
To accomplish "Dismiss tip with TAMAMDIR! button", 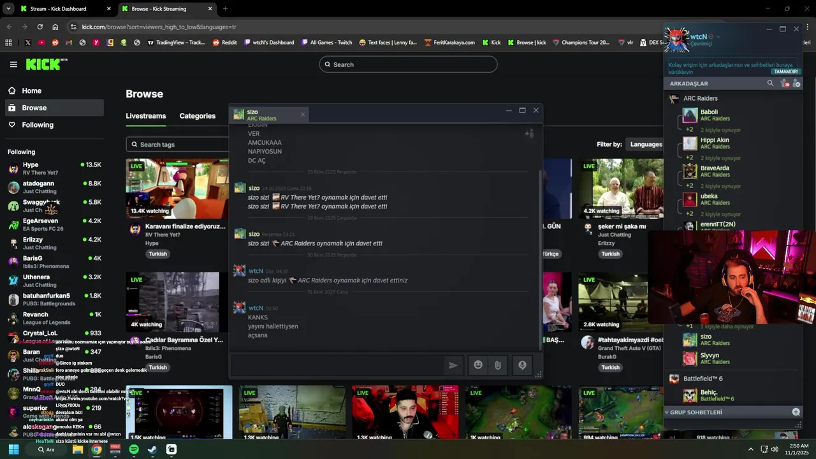I will (786, 72).
